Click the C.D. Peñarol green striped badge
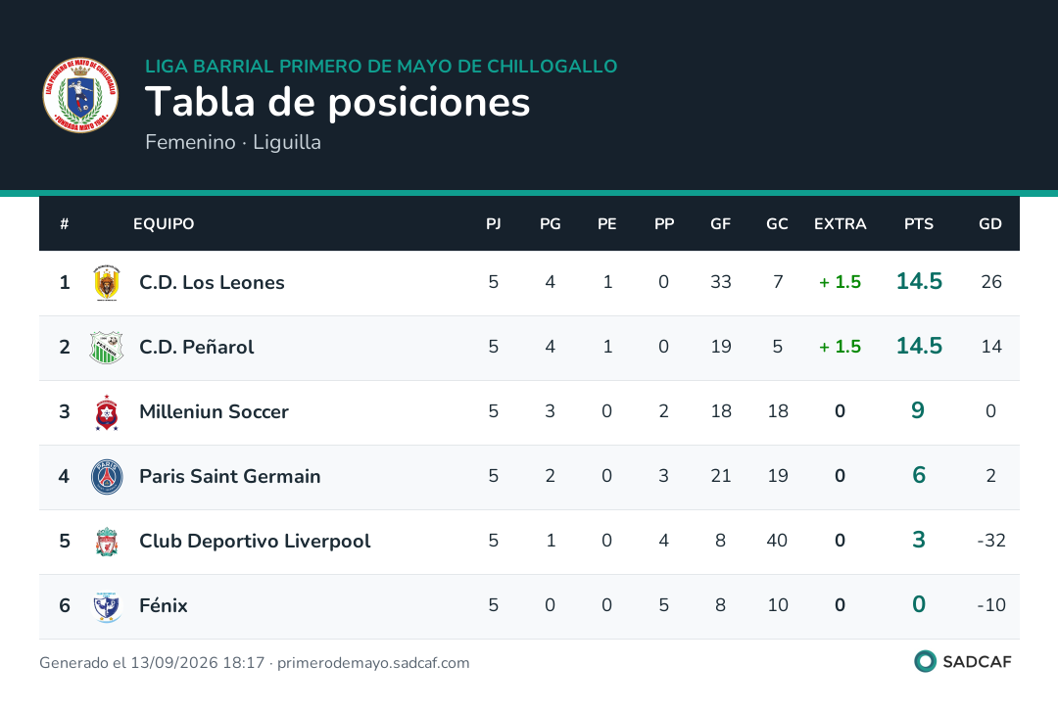The image size is (1058, 713). [107, 348]
